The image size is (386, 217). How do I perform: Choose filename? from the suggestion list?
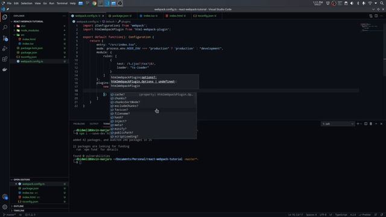[x=153, y=114]
